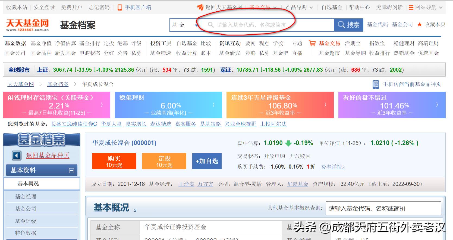453x240 pixels.
Task: Click the +加自选 button
Action: pos(207,161)
